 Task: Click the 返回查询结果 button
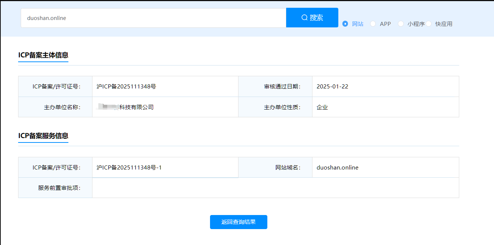(238, 222)
